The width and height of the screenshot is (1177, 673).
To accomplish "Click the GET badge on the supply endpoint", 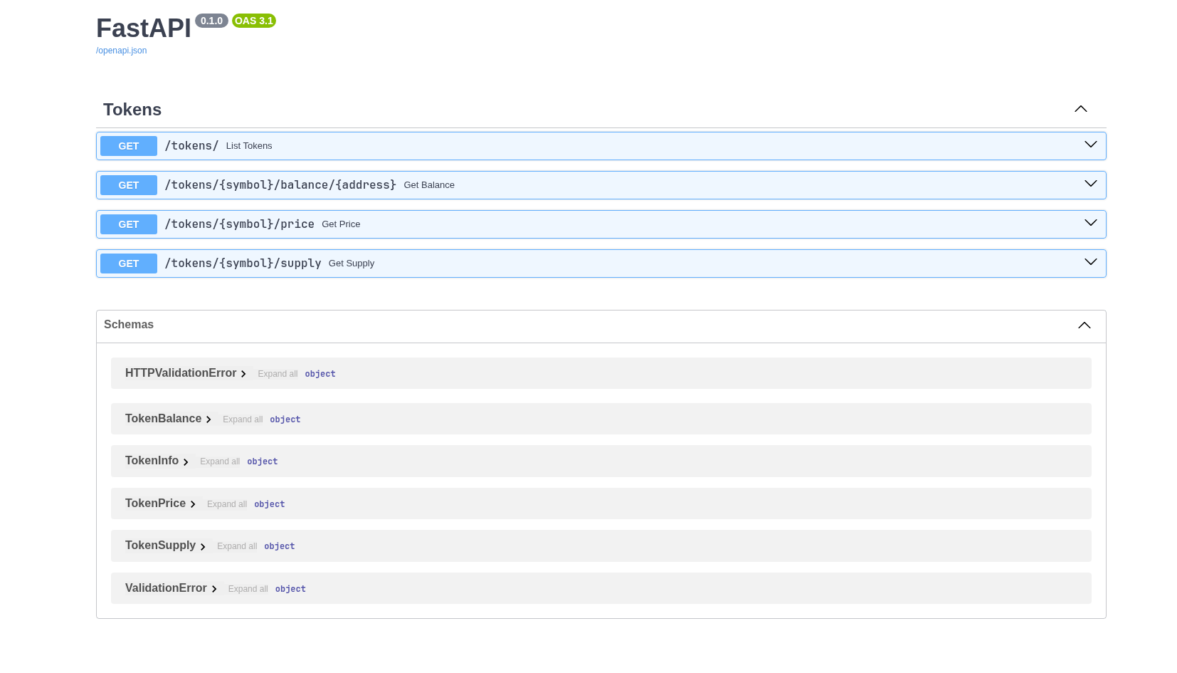I will point(128,264).
